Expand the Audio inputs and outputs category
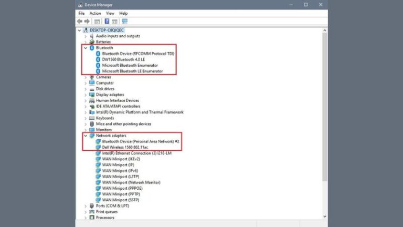The height and width of the screenshot is (227, 403). pyautogui.click(x=86, y=36)
